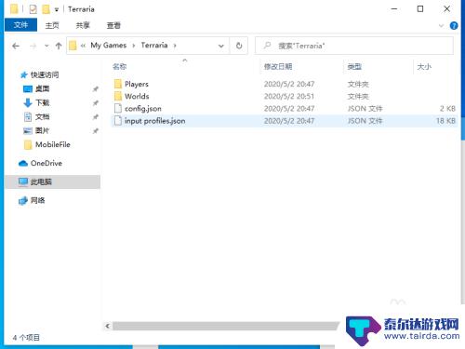Click the pin icon beside 桌面
The image size is (465, 349).
pos(96,89)
